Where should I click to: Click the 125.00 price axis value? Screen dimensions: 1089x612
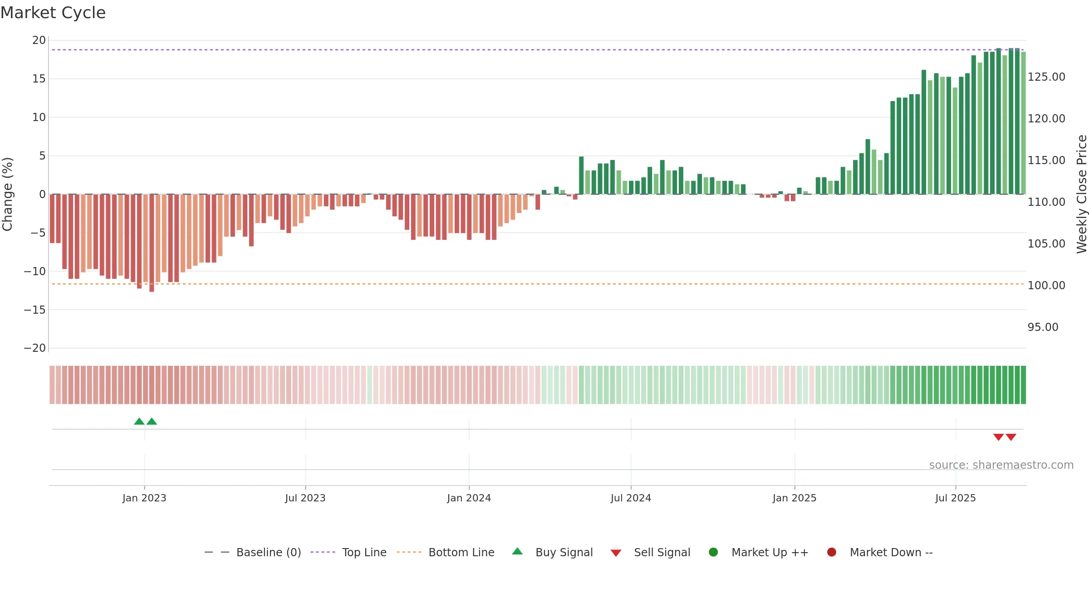coord(1046,77)
